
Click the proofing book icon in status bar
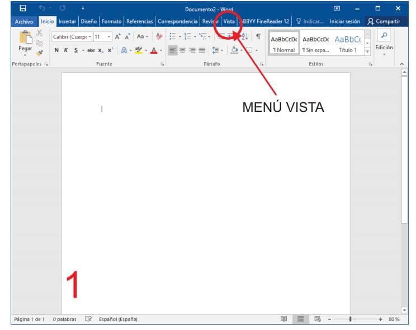88,319
